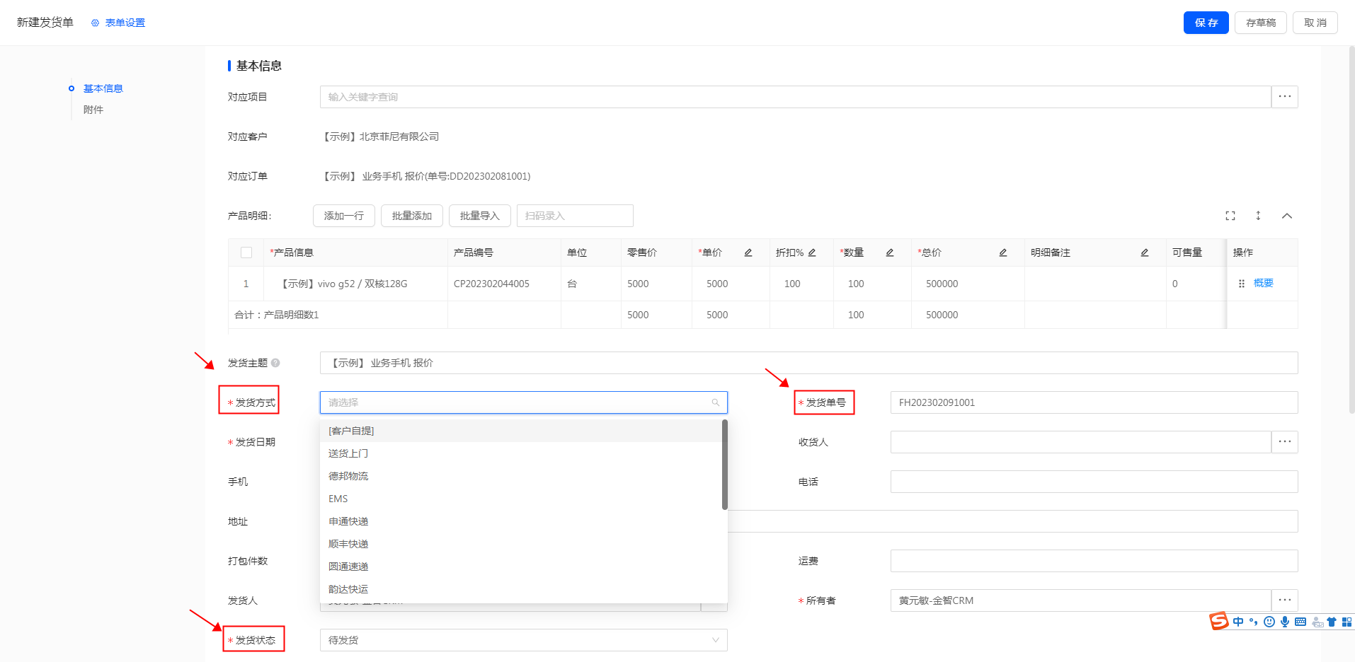
Task: Click into the 发货主题 text field
Action: click(808, 363)
